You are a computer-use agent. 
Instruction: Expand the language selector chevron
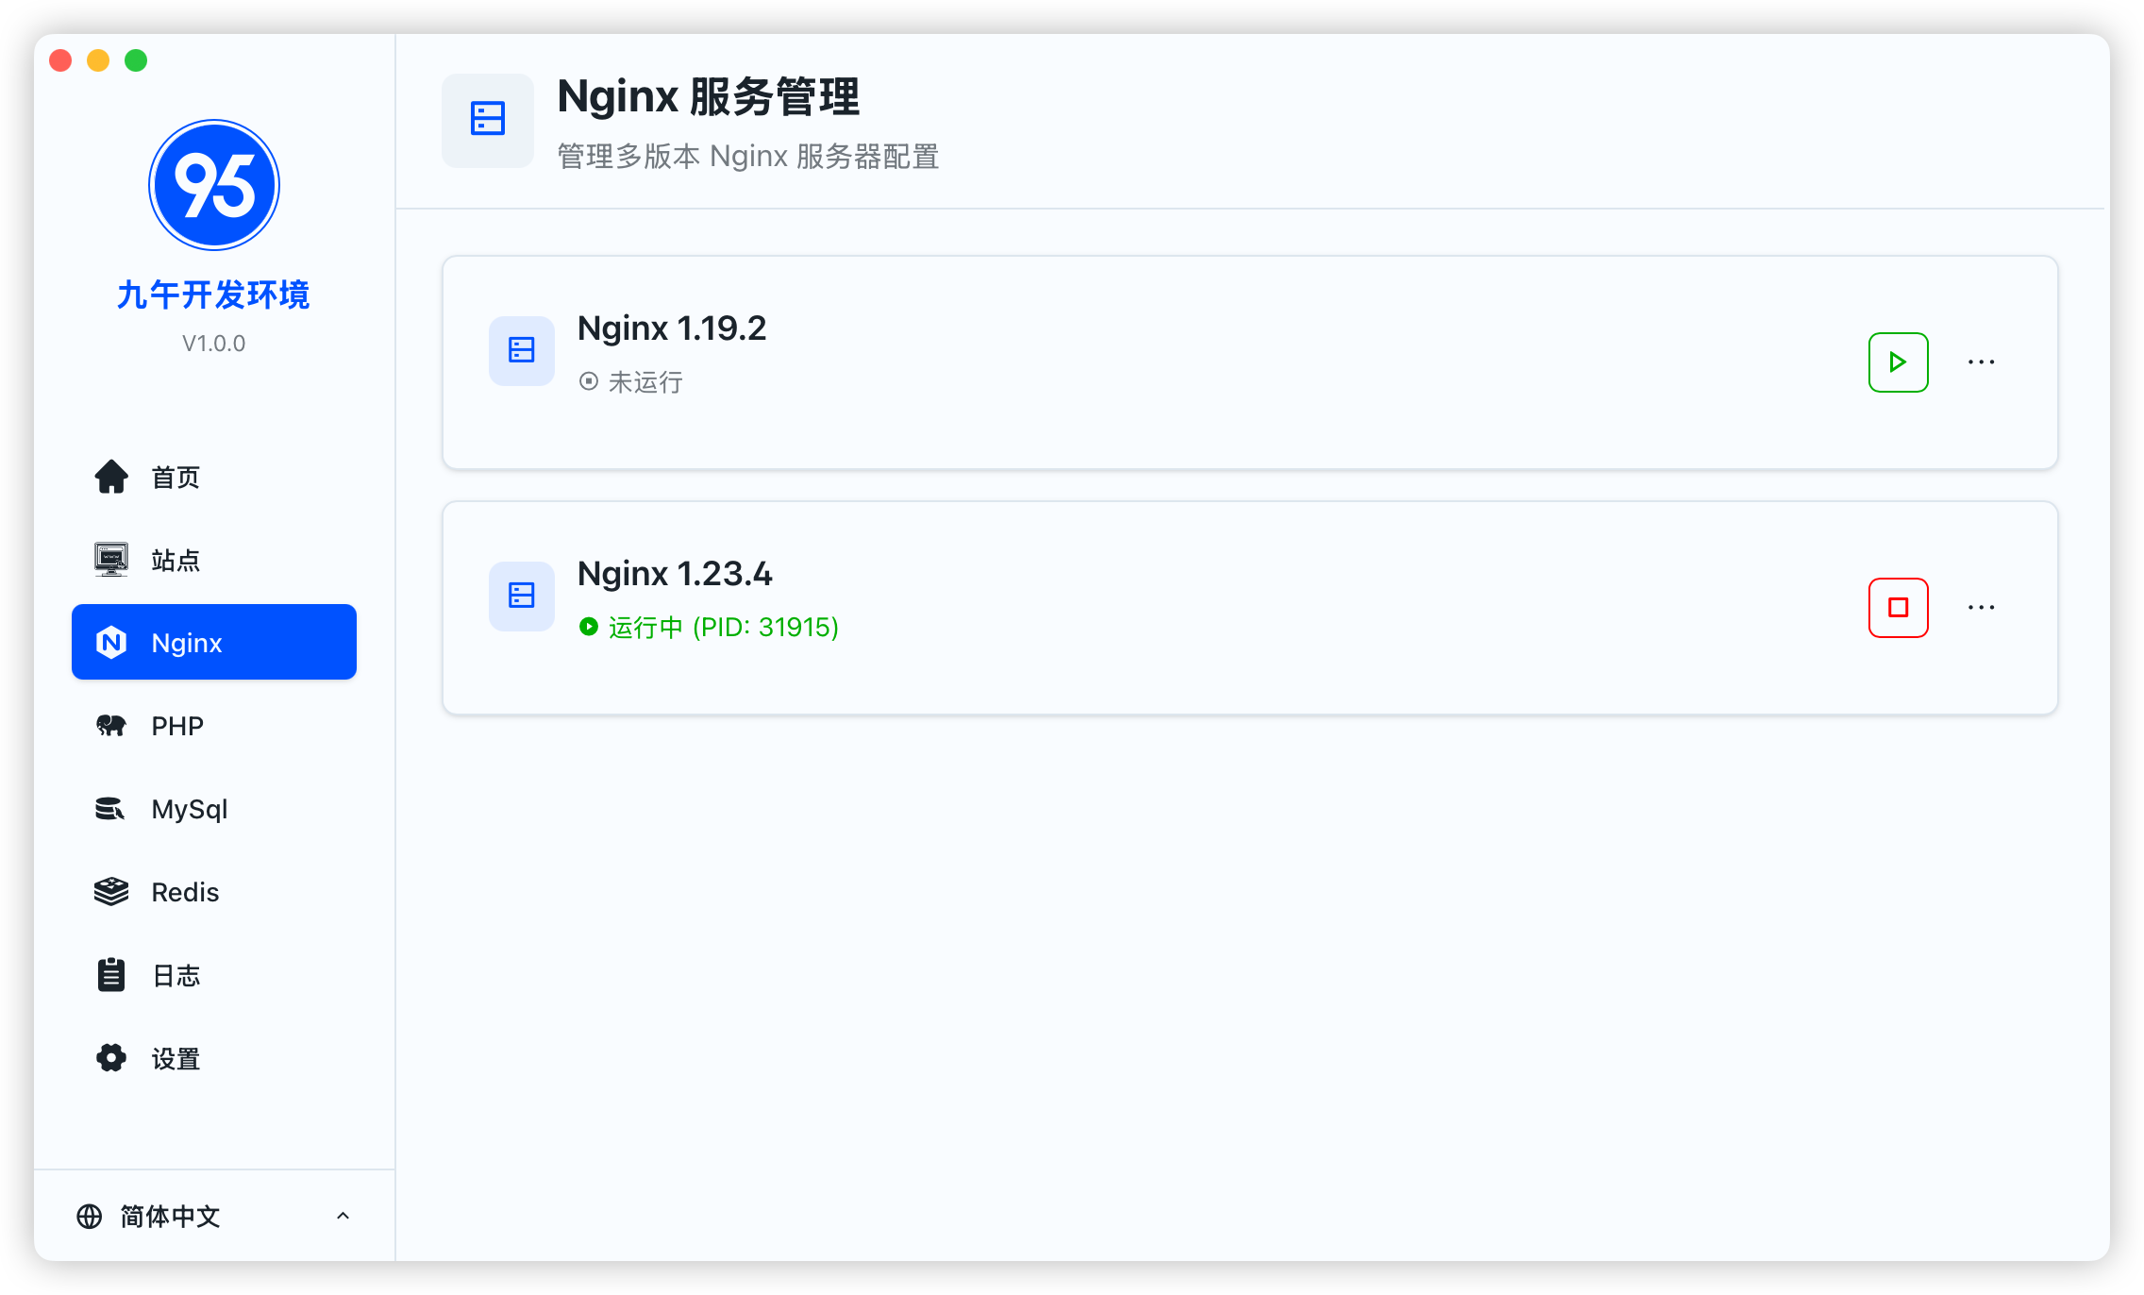tap(343, 1216)
